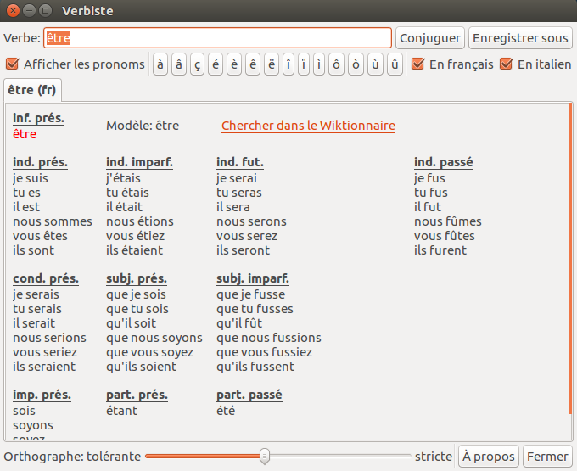Click the ô character button
Screen dimensions: 577x471
click(336, 64)
